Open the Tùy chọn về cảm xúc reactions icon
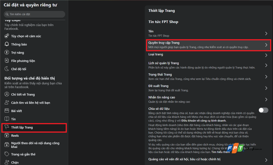Viewport: 273px width, 165px height. point(6,36)
